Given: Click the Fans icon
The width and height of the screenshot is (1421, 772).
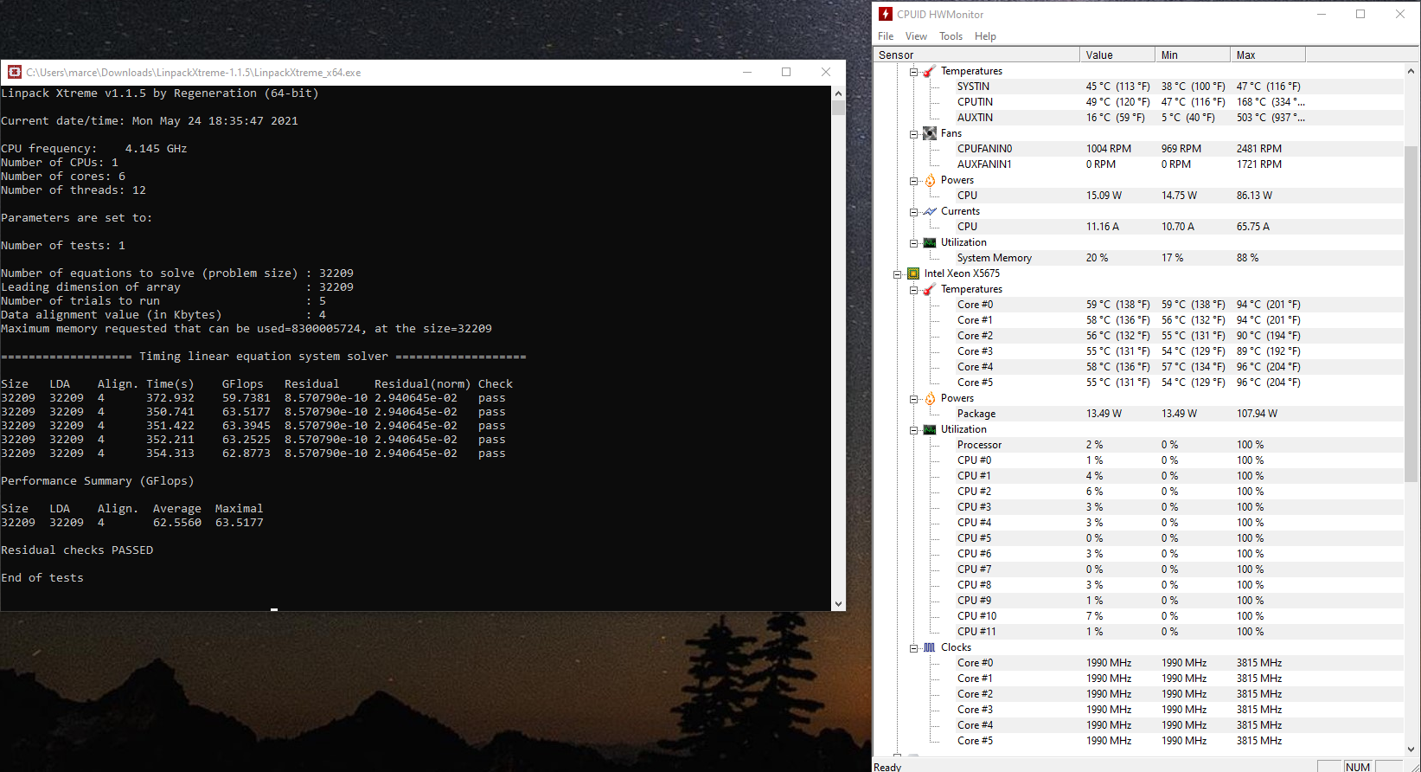Looking at the screenshot, I should pyautogui.click(x=930, y=133).
